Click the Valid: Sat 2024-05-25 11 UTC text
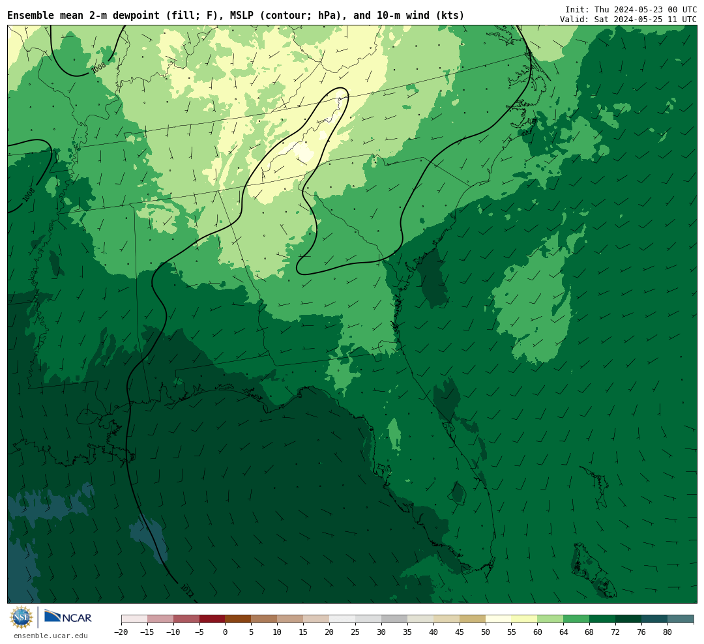This screenshot has width=704, height=644. click(628, 20)
